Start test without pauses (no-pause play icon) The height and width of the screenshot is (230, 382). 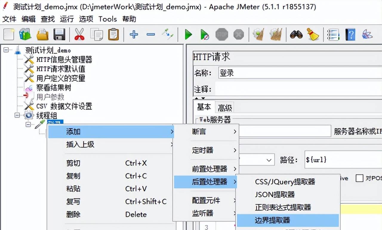click(x=204, y=34)
